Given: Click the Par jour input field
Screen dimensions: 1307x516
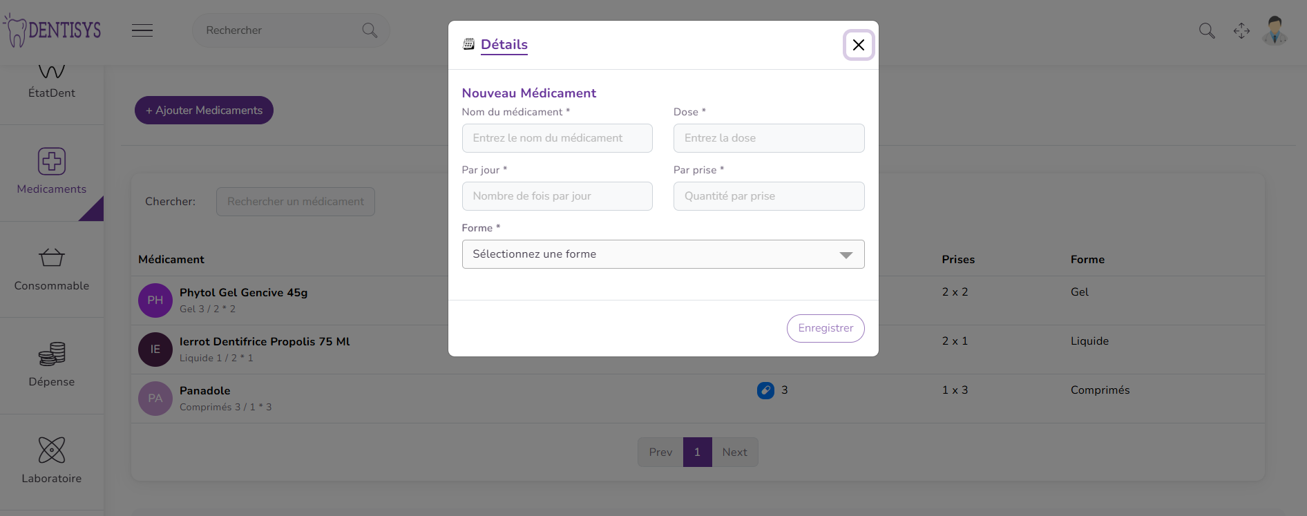Looking at the screenshot, I should coord(557,196).
